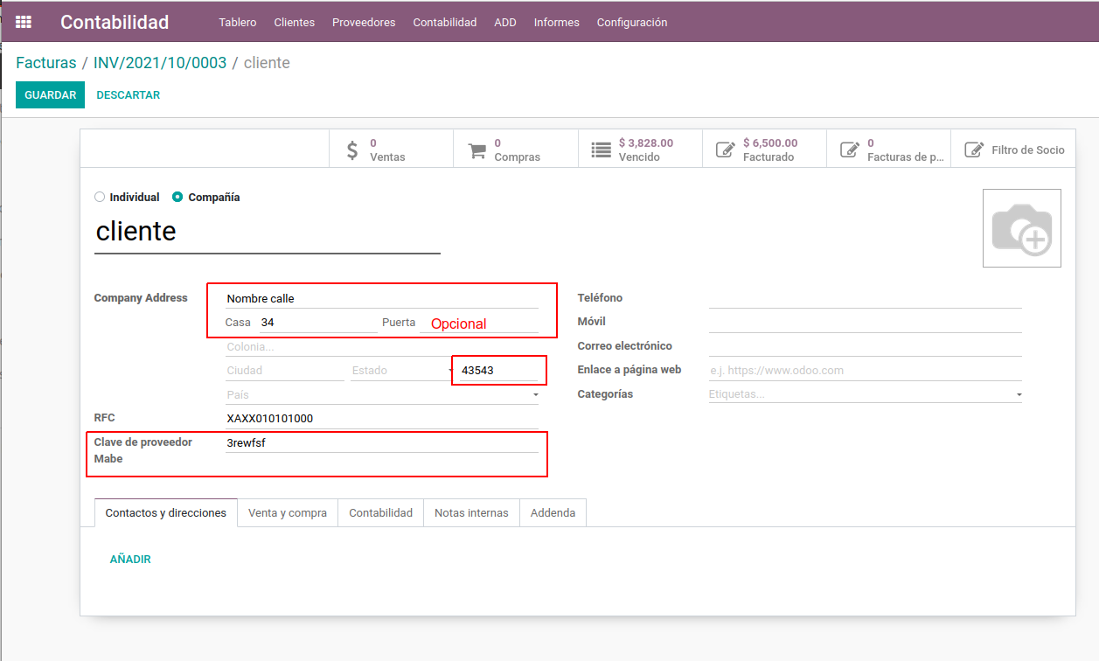Open the Addenda tab

(x=553, y=513)
